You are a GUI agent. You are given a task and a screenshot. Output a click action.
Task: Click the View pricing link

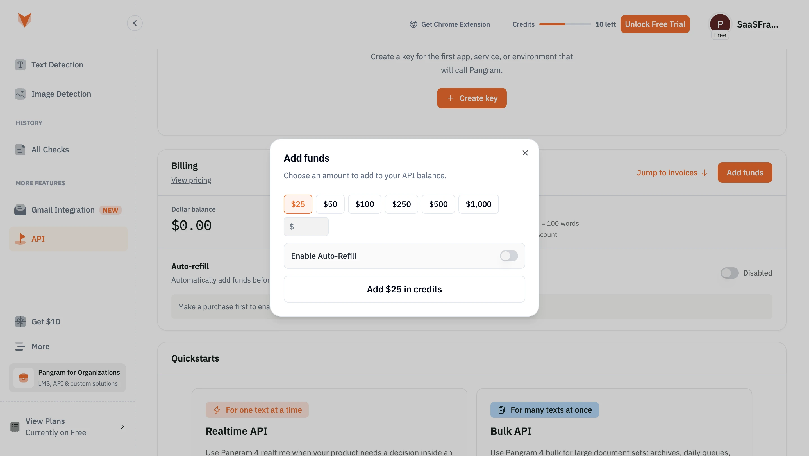pyautogui.click(x=191, y=180)
